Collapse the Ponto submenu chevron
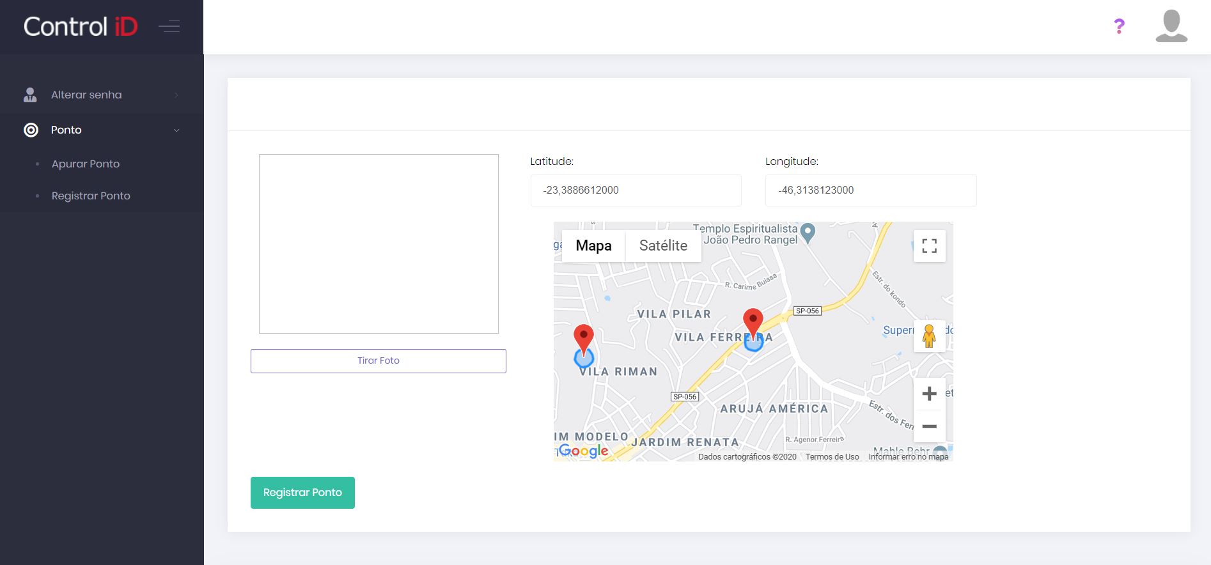The height and width of the screenshot is (565, 1211). (176, 130)
